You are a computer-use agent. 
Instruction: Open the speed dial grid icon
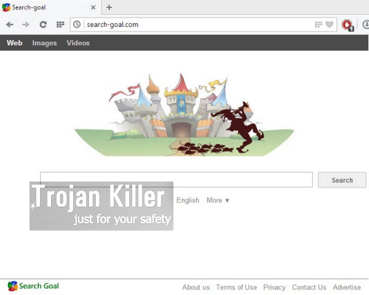60,25
